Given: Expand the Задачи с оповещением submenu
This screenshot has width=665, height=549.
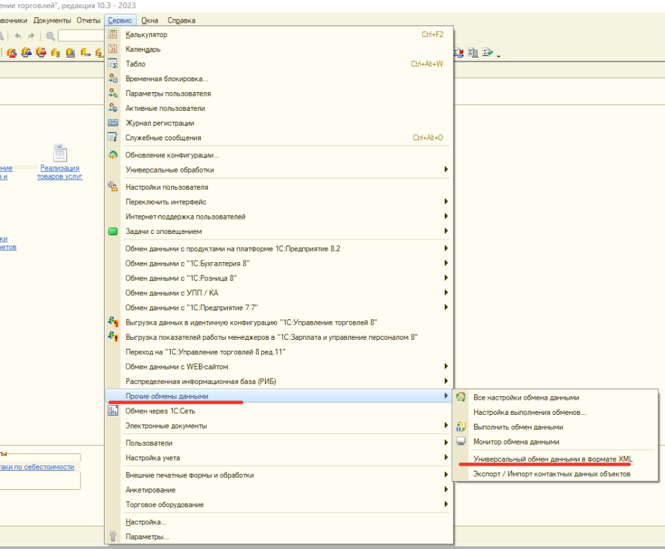Looking at the screenshot, I should 163,231.
